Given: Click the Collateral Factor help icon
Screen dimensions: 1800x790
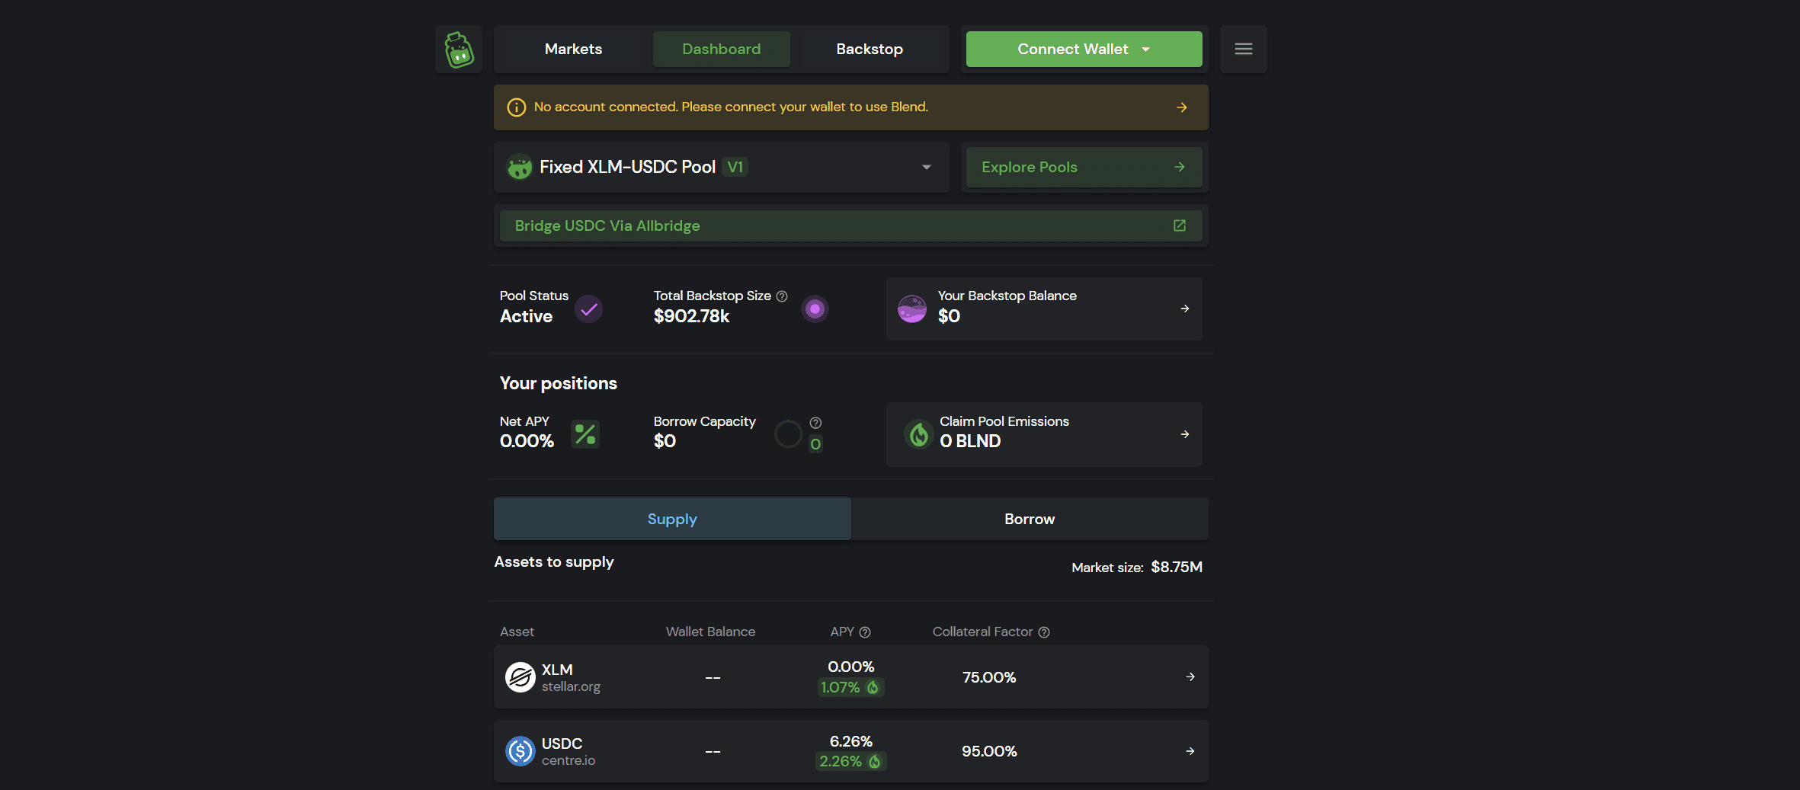Looking at the screenshot, I should (x=1044, y=632).
